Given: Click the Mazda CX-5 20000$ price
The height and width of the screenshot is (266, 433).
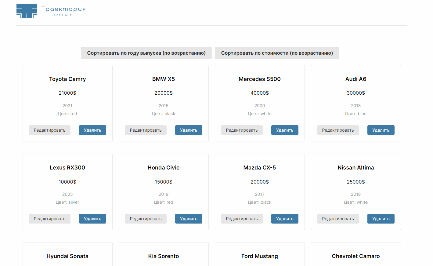Looking at the screenshot, I should [260, 182].
